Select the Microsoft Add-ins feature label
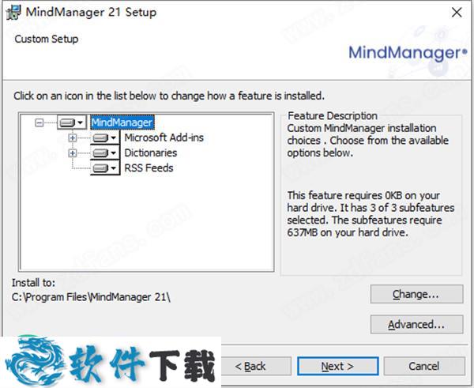 [164, 137]
